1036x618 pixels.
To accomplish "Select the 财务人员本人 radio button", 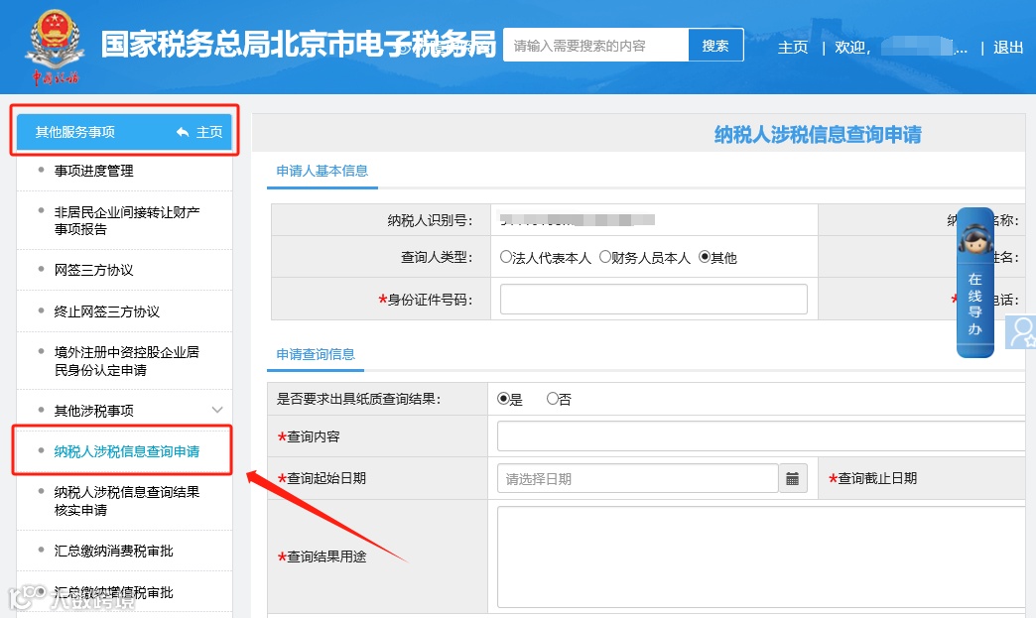I will pos(605,257).
